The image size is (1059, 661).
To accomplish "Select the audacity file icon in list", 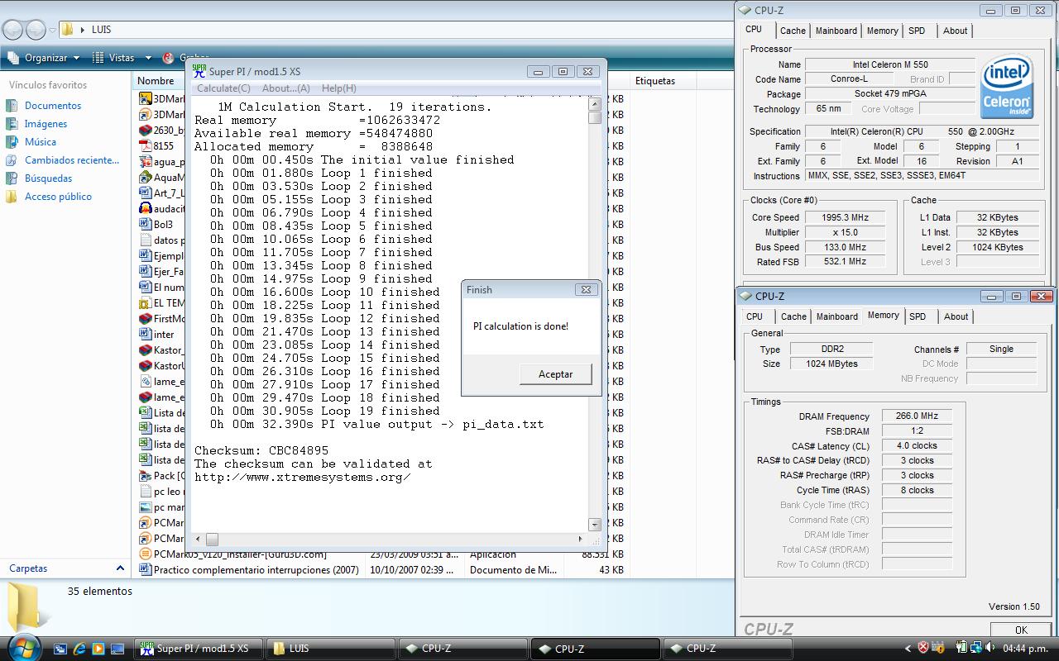I will pos(146,209).
